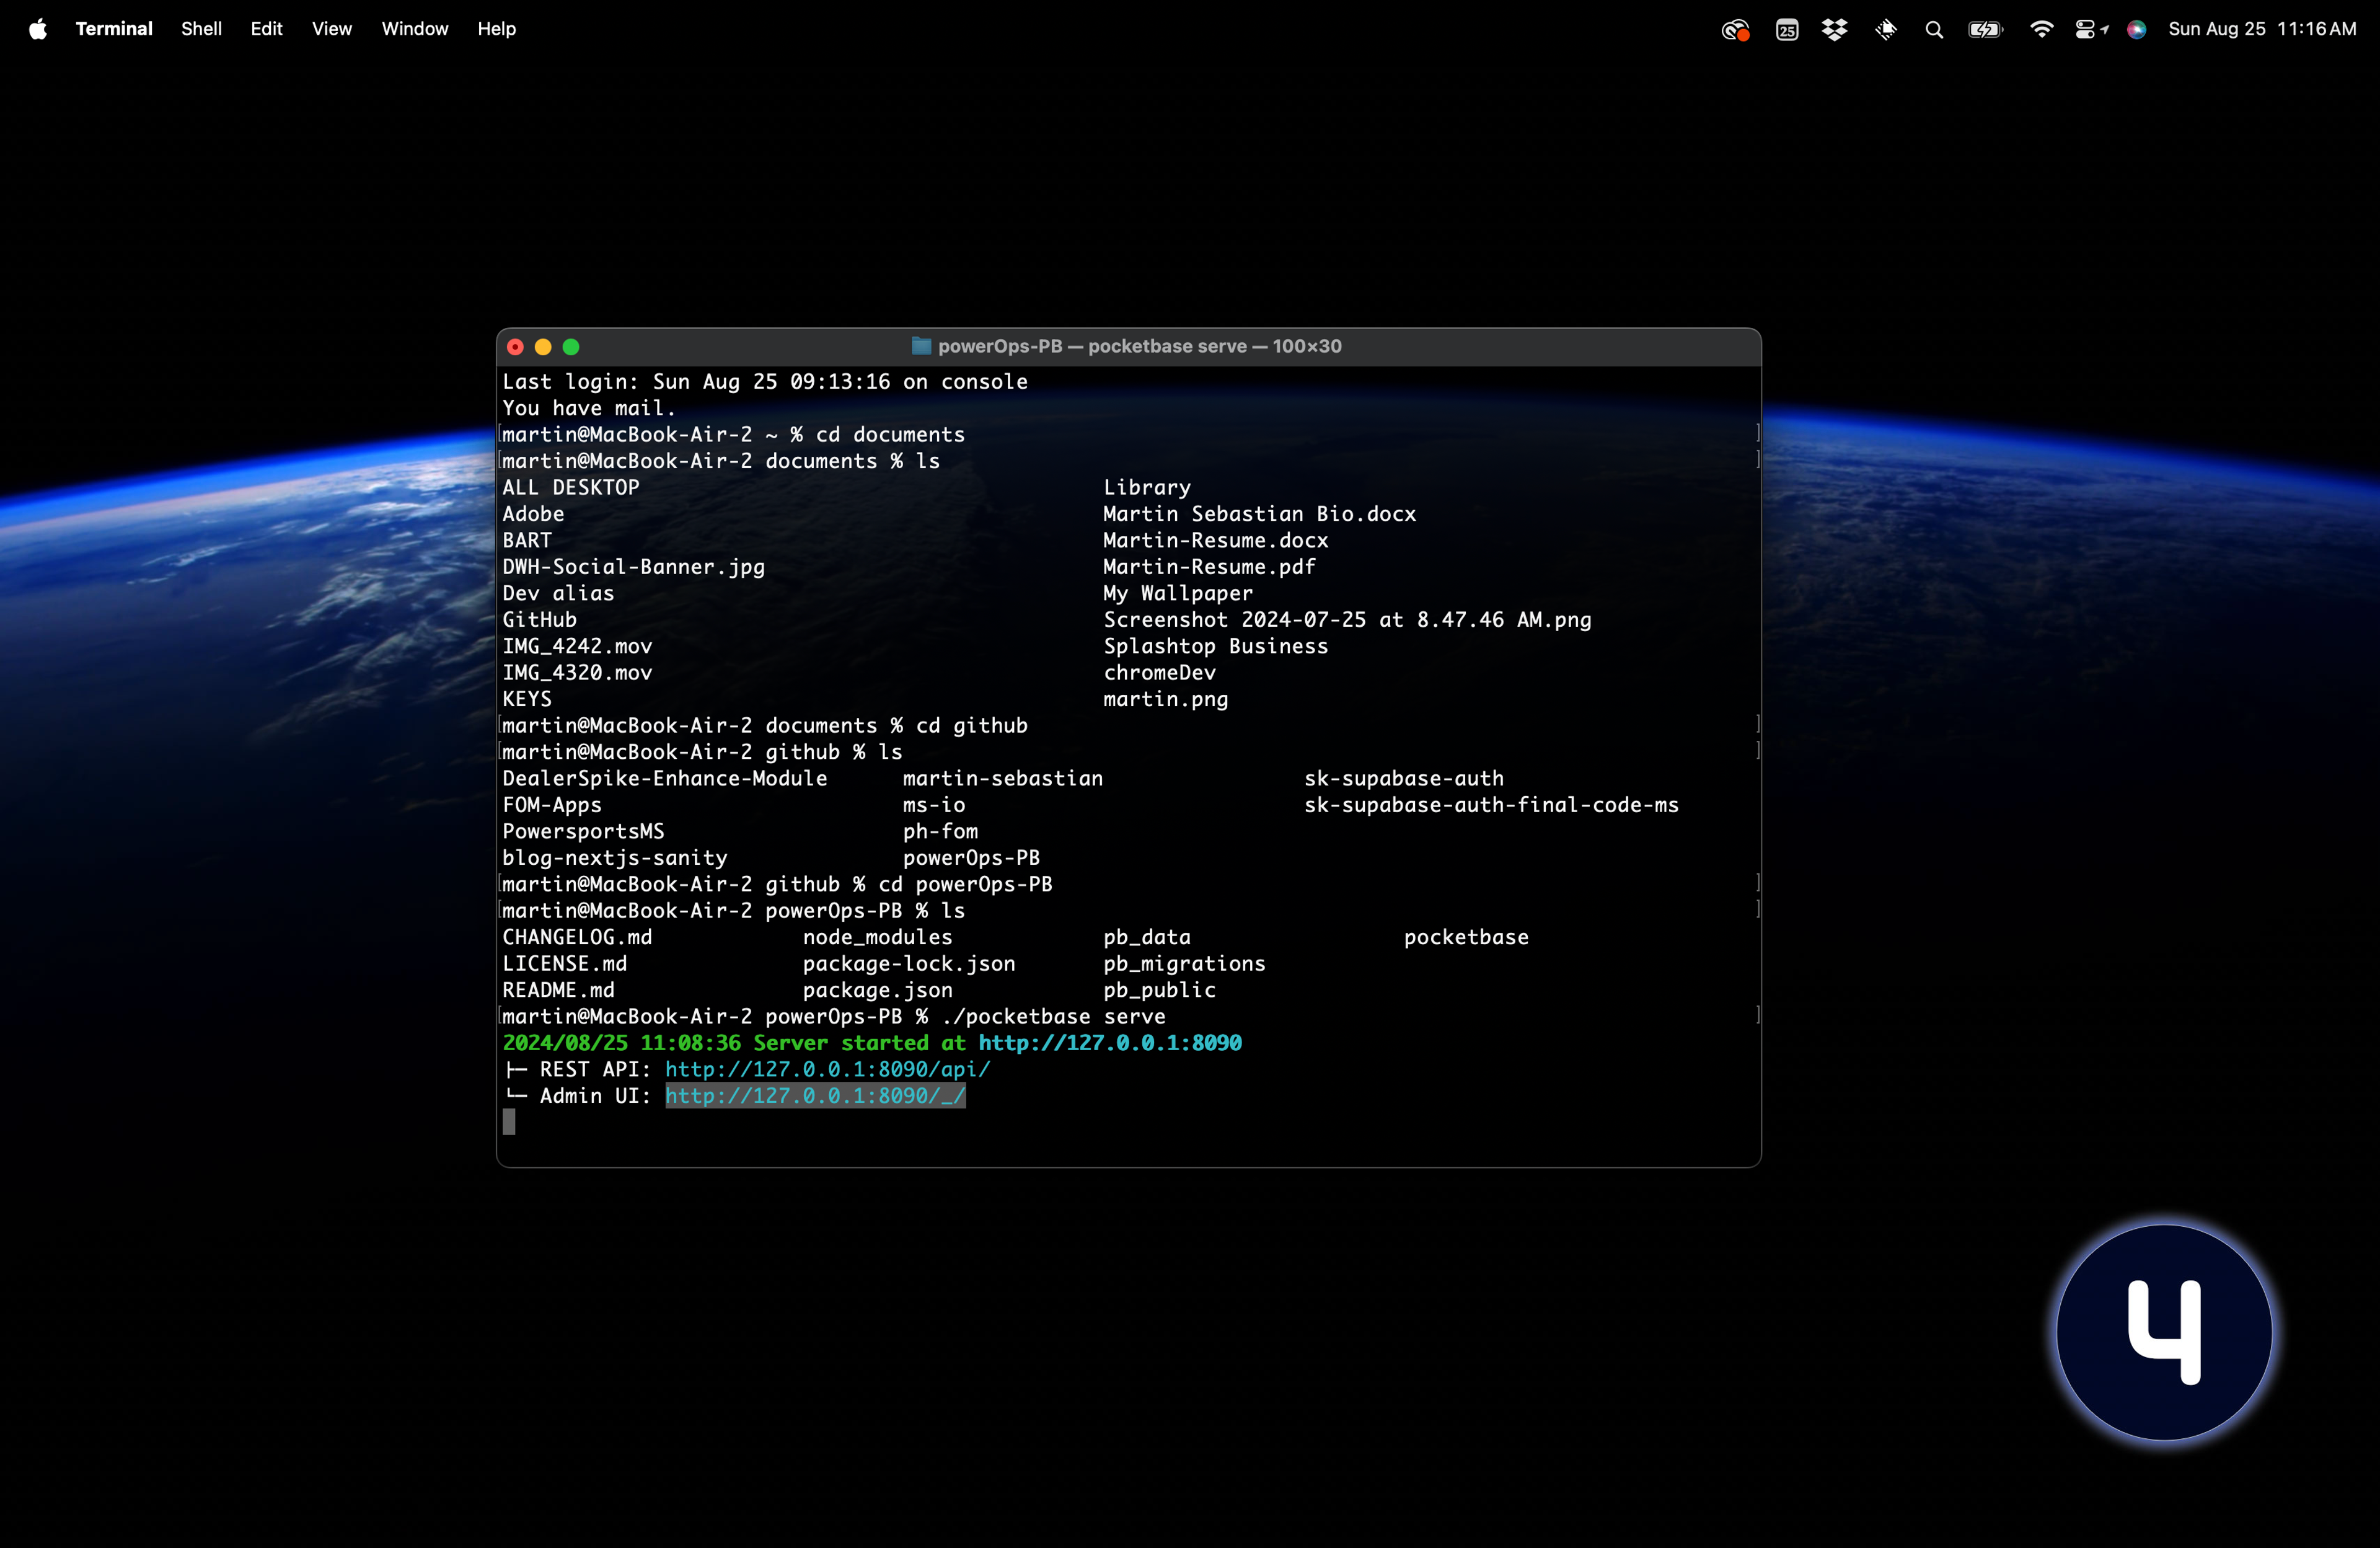
Task: Open the Apple menu
Action: [38, 30]
